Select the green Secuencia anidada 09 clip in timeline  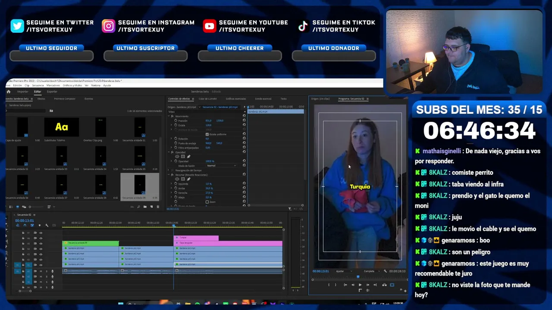pyautogui.click(x=91, y=243)
